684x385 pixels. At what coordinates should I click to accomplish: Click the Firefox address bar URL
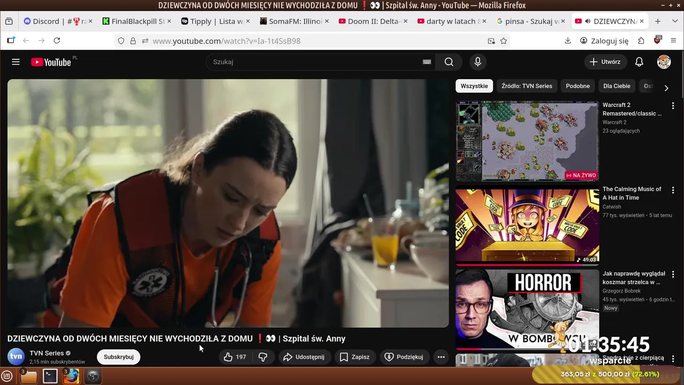coord(227,41)
